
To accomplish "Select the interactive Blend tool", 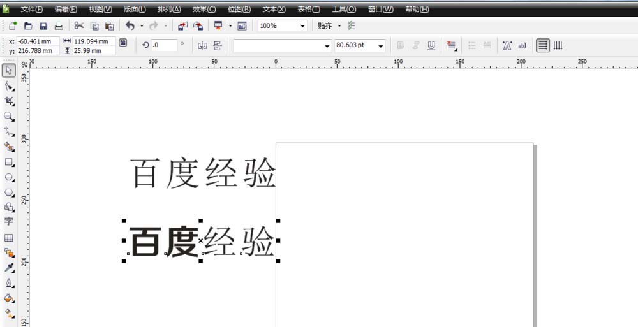I will coord(9,252).
